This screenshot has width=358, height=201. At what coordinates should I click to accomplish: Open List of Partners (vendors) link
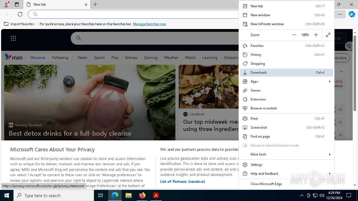tap(182, 181)
